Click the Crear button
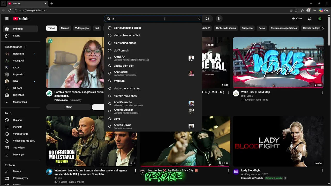This screenshot has height=186, width=331. coord(297,19)
